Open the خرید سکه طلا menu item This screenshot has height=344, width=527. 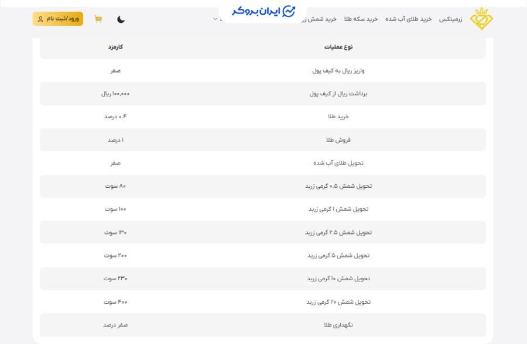[361, 19]
